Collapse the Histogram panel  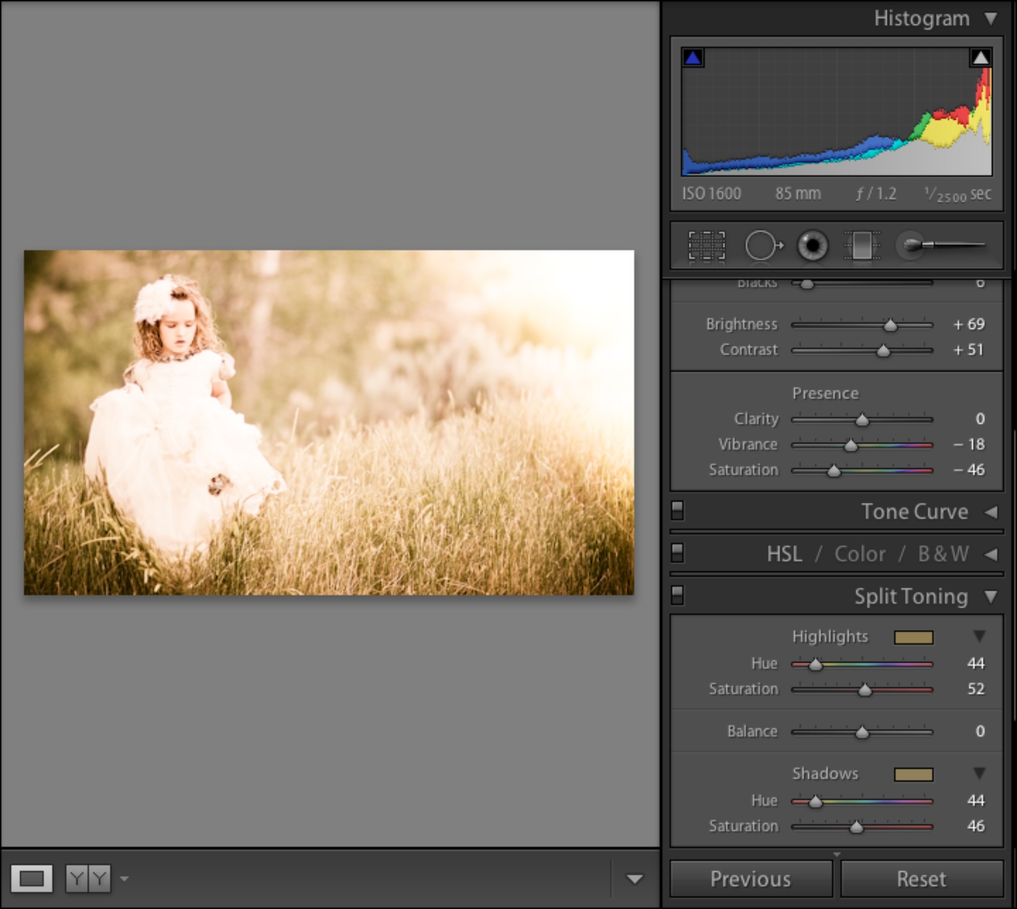pos(990,19)
